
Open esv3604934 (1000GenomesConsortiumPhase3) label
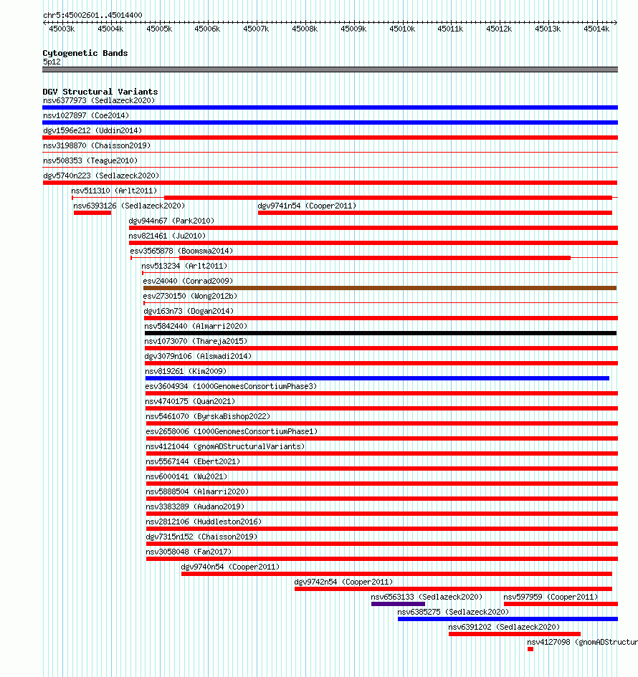pyautogui.click(x=231, y=386)
